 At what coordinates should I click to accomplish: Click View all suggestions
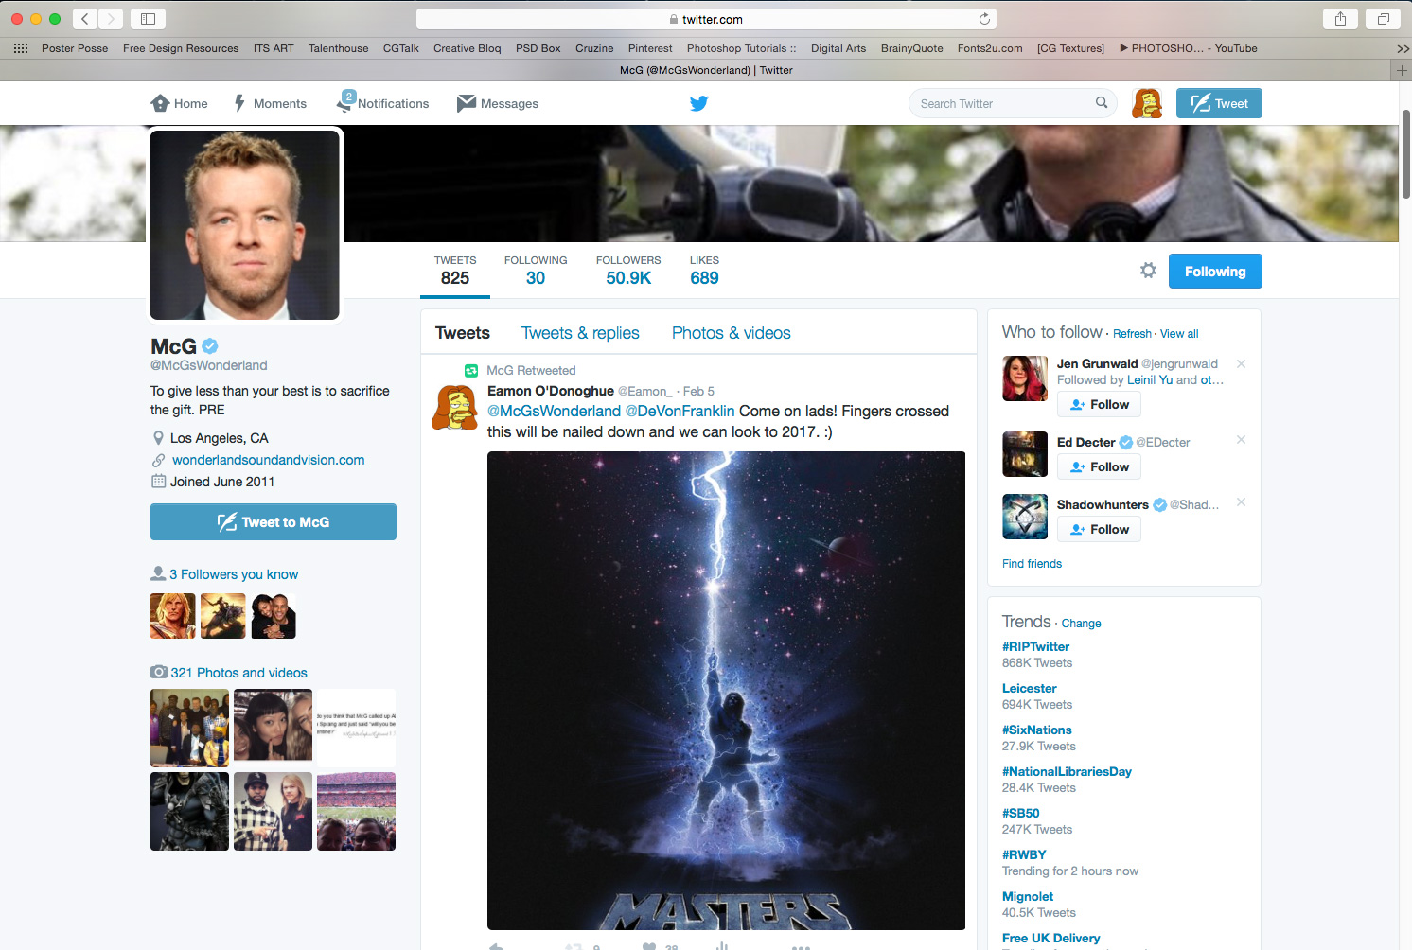1179,334
